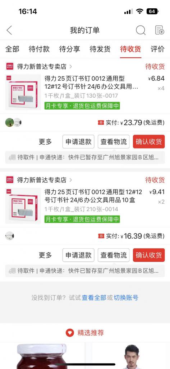The height and width of the screenshot is (369, 170).
Task: Follow the 切换账号 link
Action: [126, 297]
